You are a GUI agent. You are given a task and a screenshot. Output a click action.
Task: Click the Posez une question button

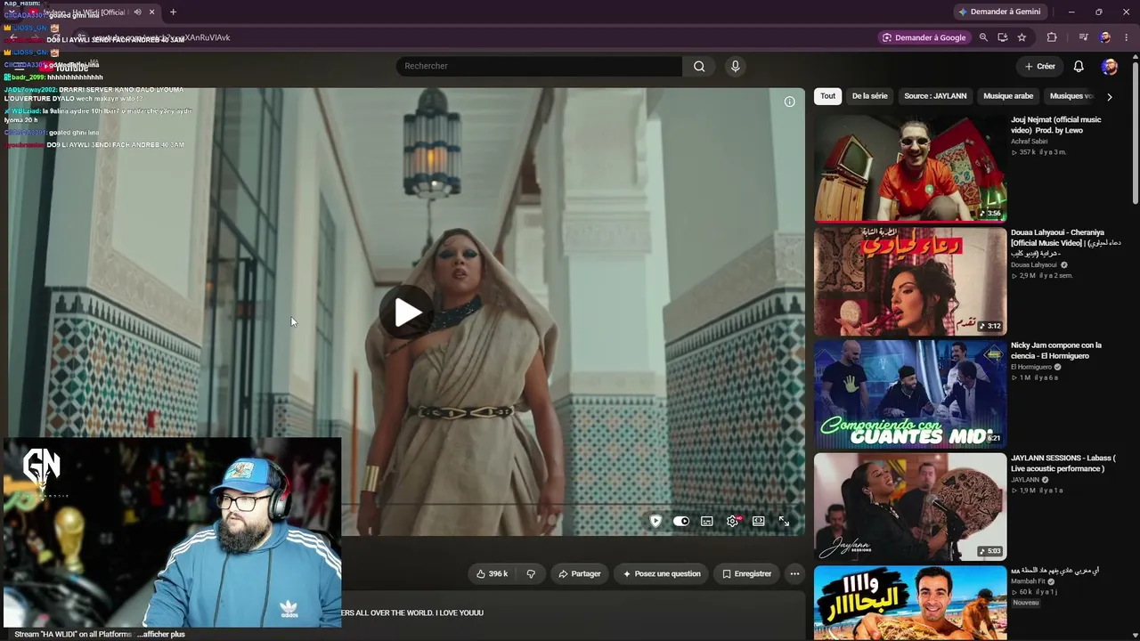tap(662, 574)
